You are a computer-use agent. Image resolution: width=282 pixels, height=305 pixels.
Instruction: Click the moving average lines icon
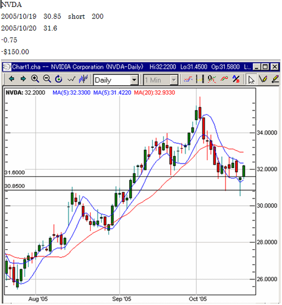[x=224, y=79]
